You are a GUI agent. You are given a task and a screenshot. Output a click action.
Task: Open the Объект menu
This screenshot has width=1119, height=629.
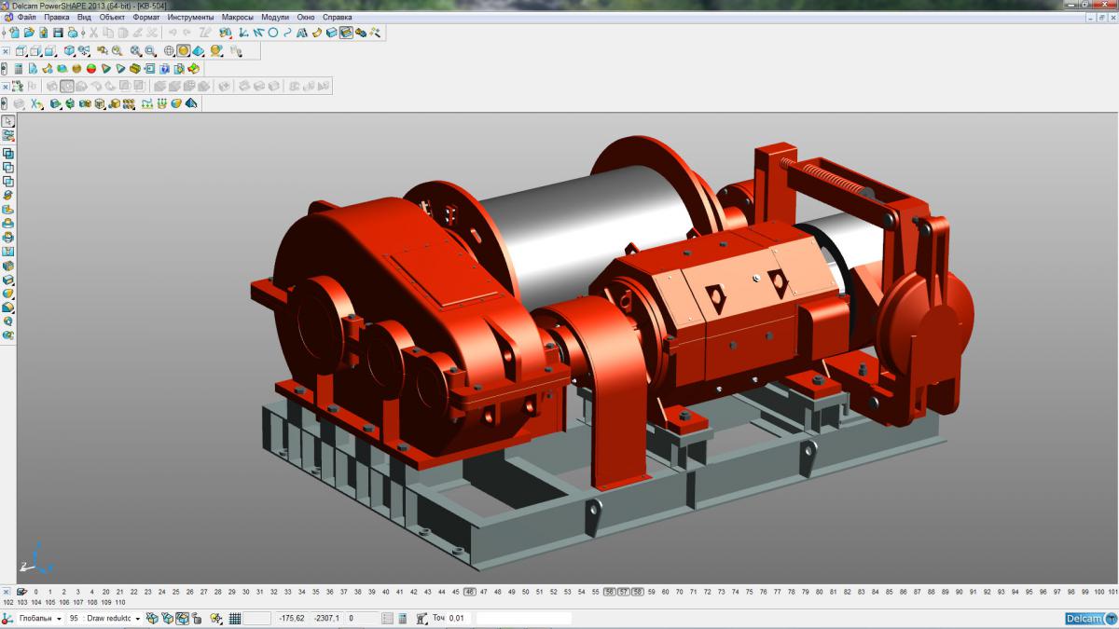112,17
